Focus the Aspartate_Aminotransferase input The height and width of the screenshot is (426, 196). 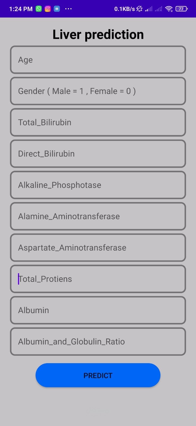(x=98, y=248)
